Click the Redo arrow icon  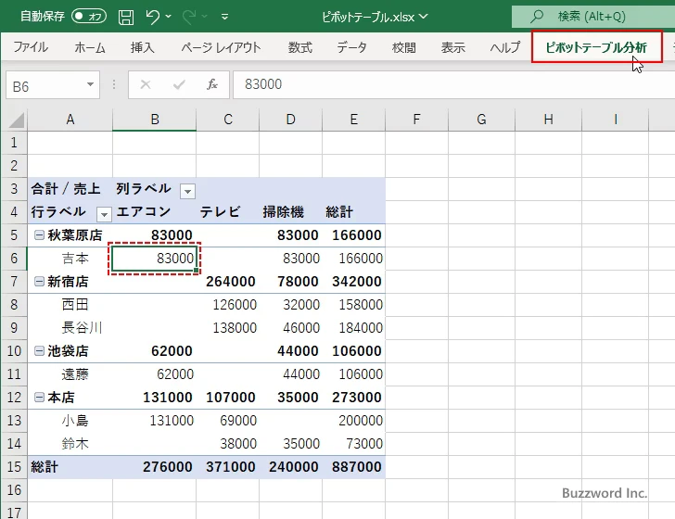189,17
